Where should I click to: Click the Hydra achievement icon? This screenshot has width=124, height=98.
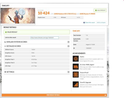[x=76, y=59]
